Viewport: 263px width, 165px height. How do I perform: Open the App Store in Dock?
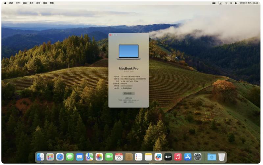tap(188, 157)
